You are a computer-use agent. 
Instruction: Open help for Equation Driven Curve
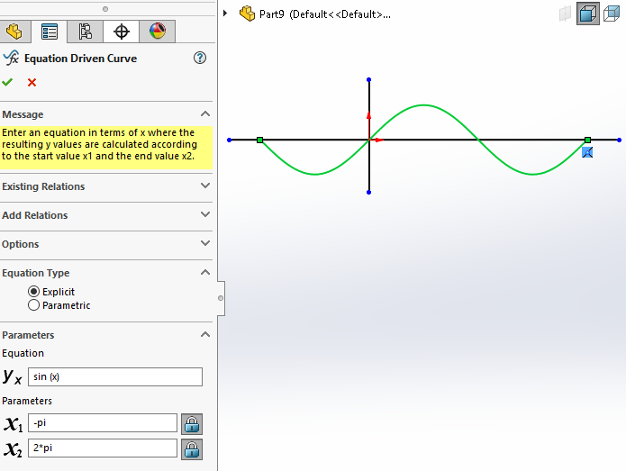click(200, 58)
